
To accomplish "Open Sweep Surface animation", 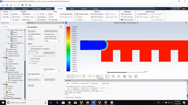I will point(127,14).
